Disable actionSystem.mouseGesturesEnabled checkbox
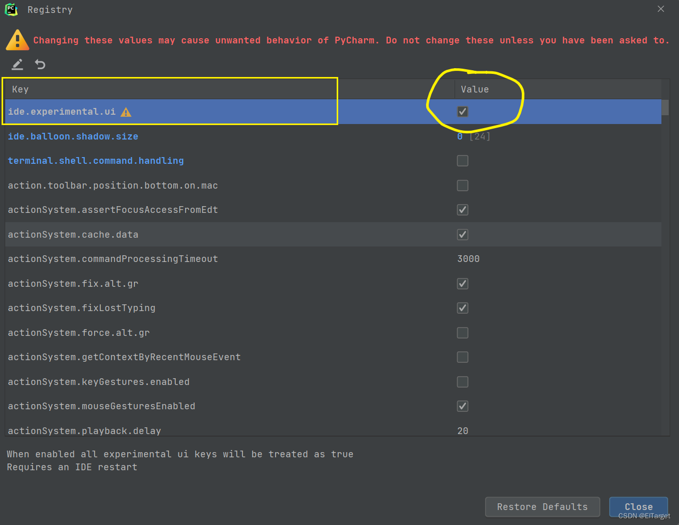This screenshot has height=525, width=679. coord(463,406)
